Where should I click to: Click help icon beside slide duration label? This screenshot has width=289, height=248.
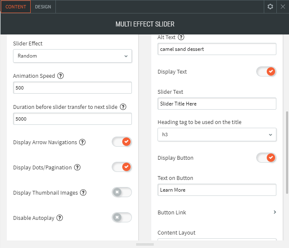point(123,107)
